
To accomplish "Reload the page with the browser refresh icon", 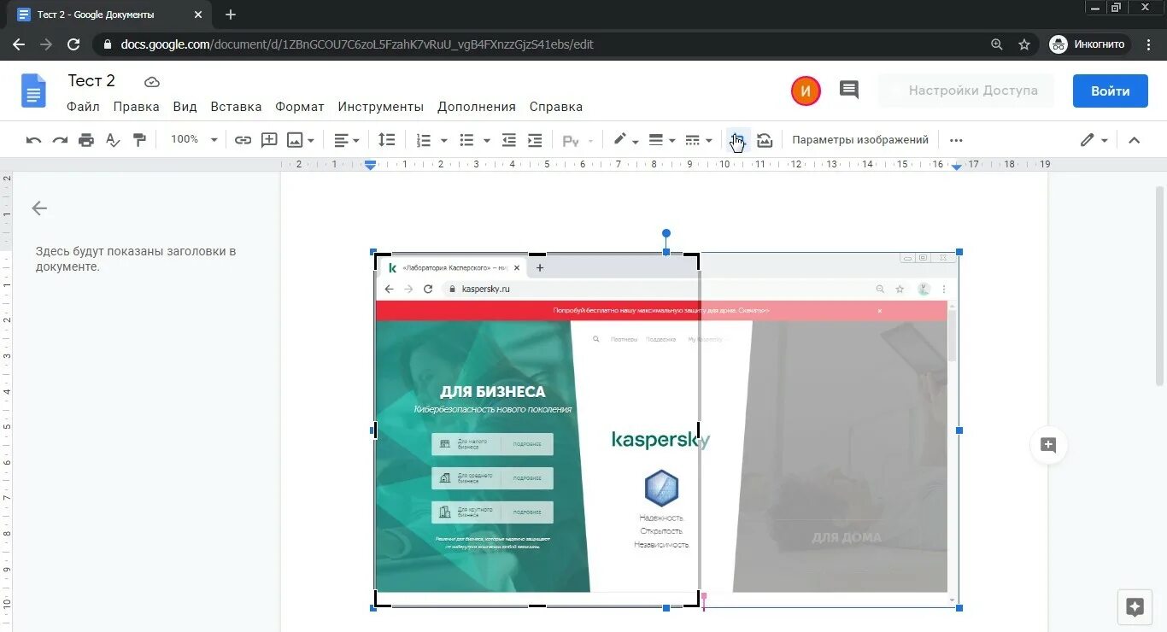I will pyautogui.click(x=73, y=44).
